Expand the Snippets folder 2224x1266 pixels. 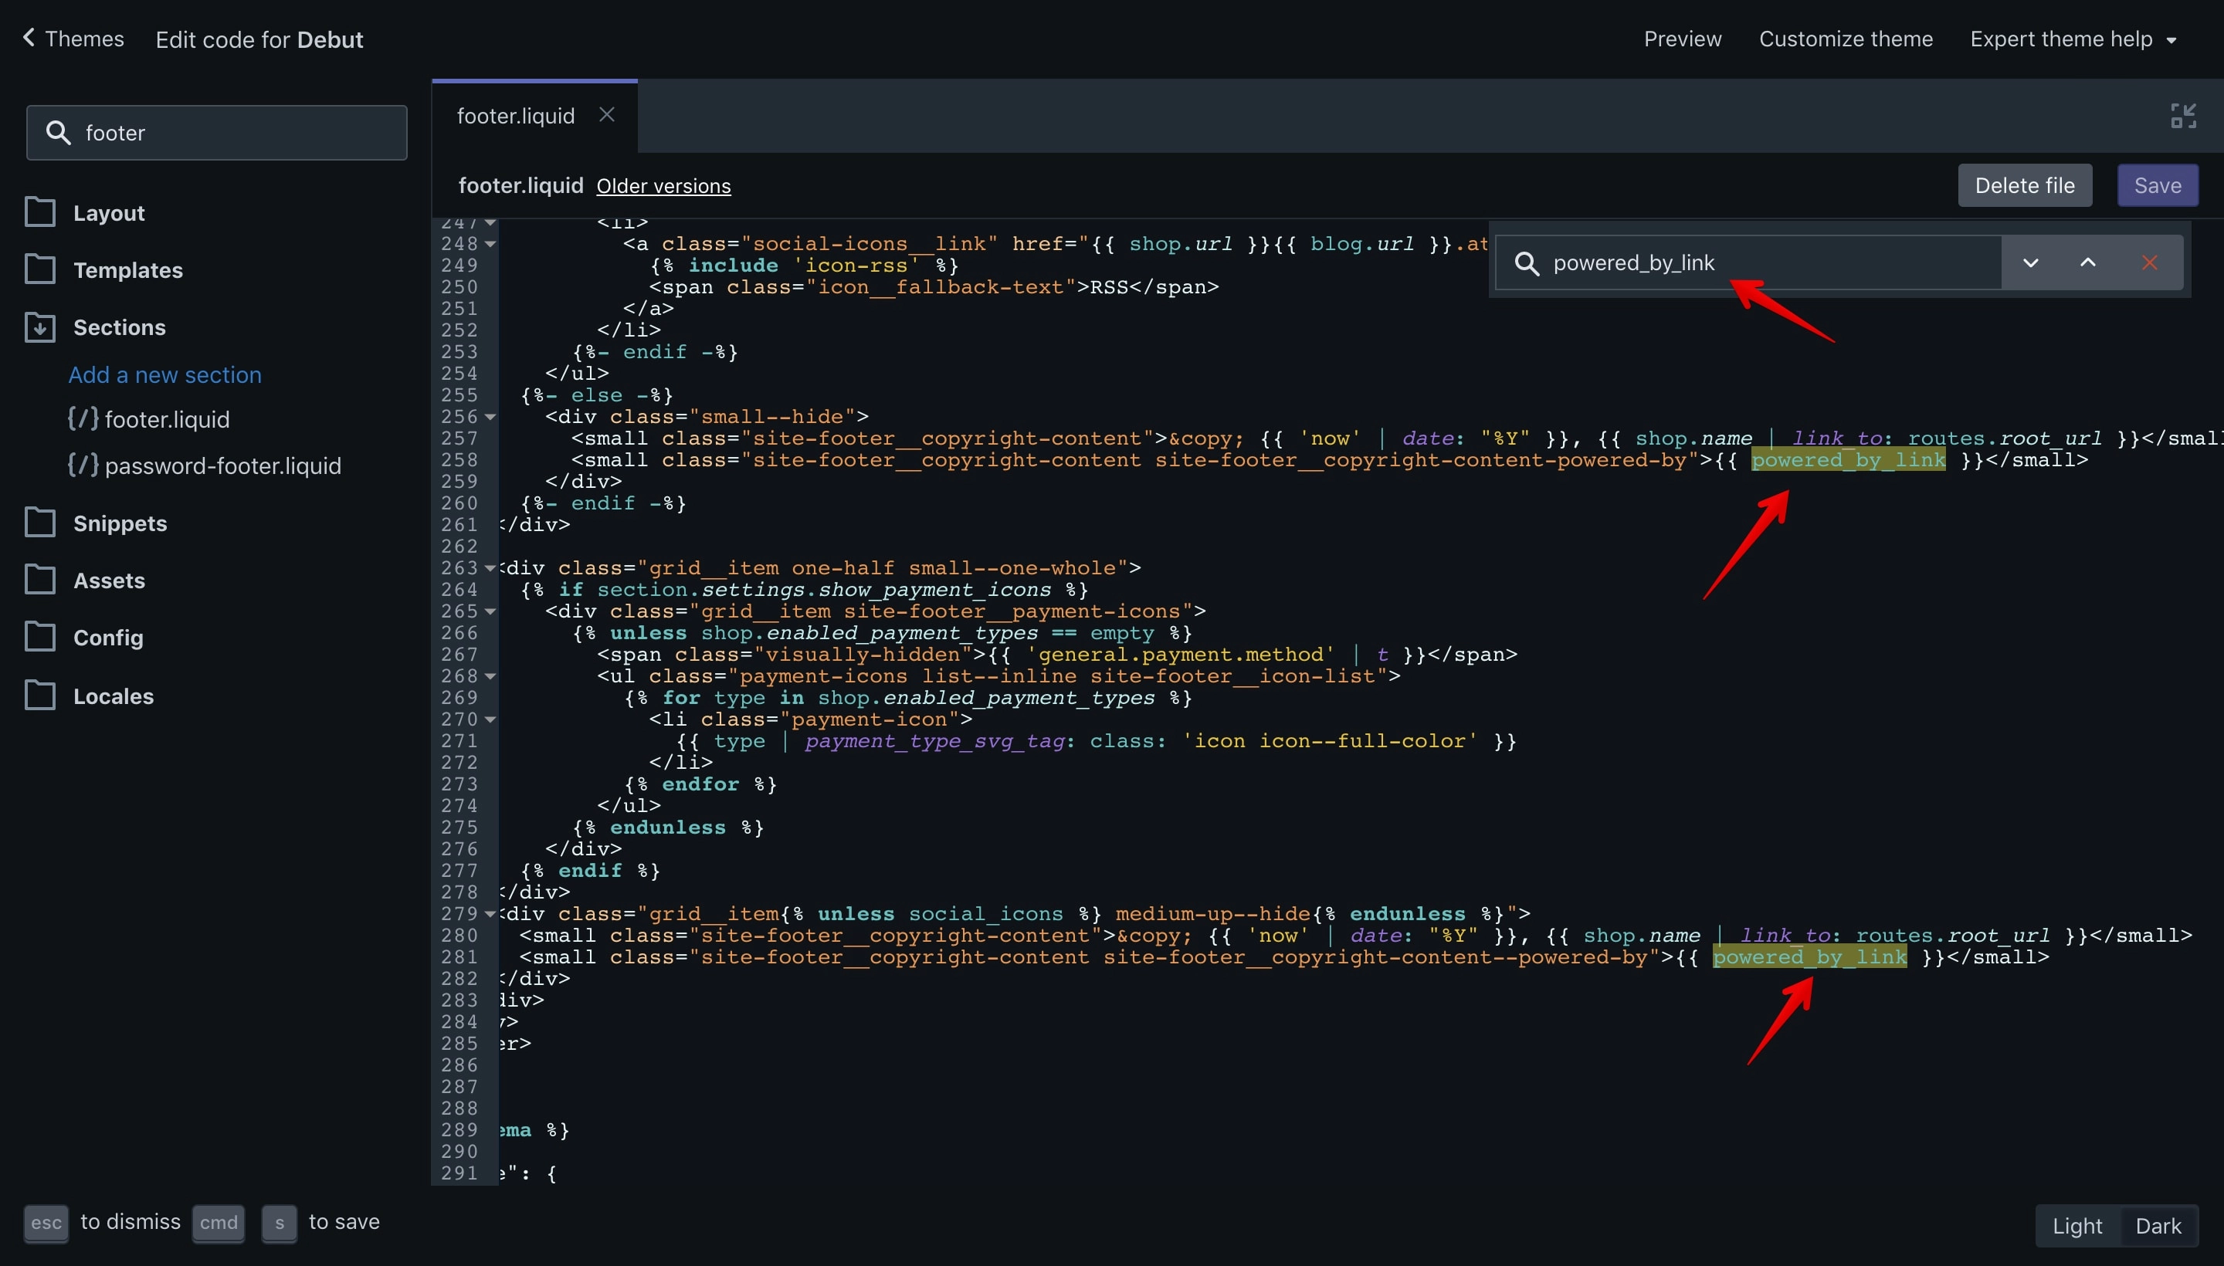(x=120, y=523)
